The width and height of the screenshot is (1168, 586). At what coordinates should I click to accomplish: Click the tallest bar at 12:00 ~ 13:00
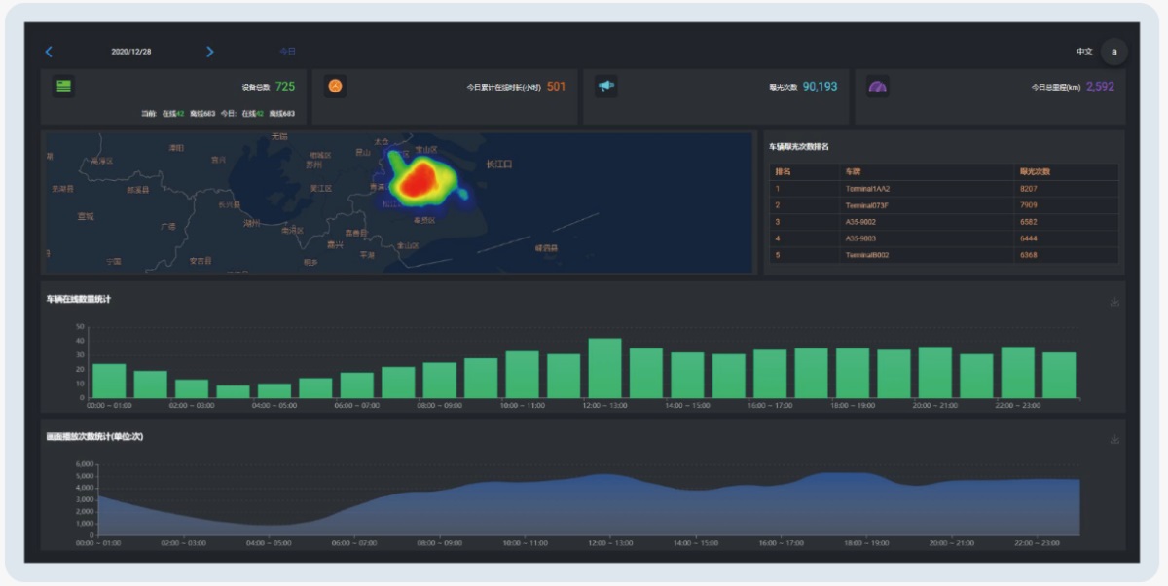[x=604, y=369]
